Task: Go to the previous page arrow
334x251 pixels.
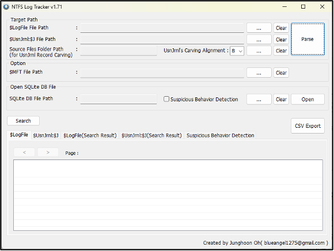Action: (x=24, y=153)
